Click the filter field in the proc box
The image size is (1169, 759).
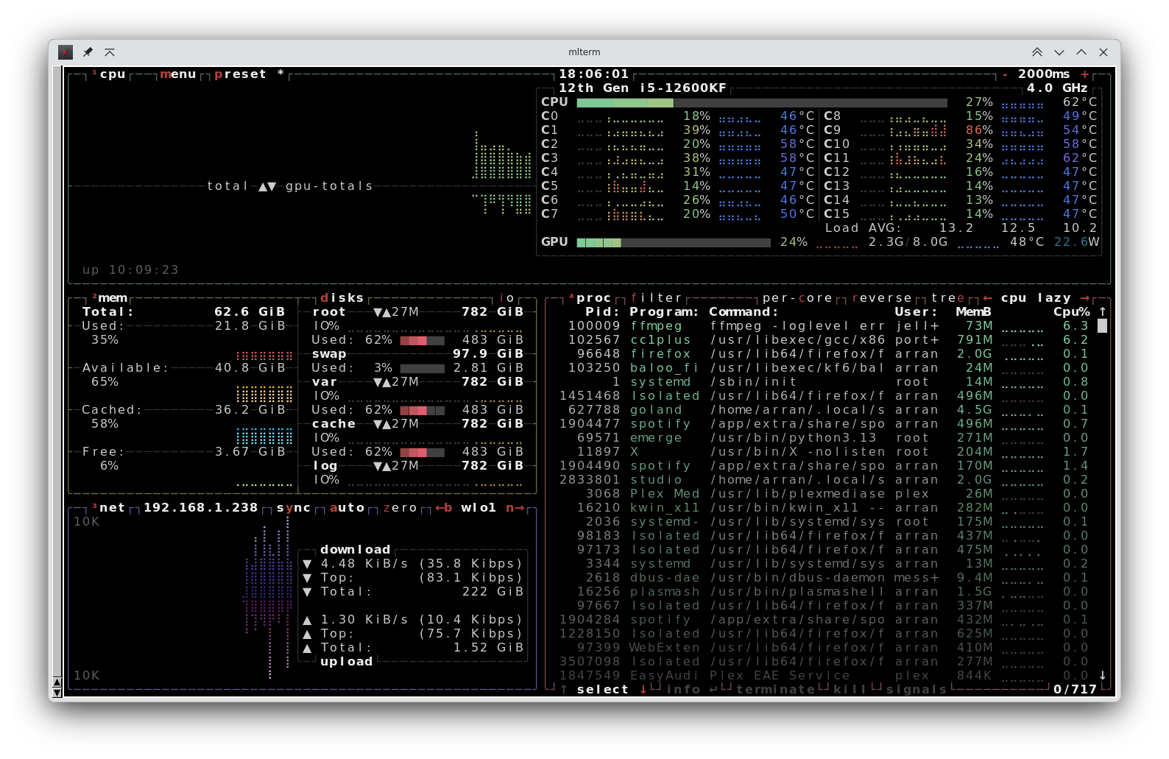point(656,298)
